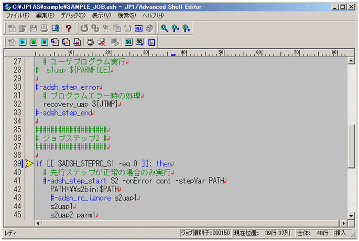Start debugging with the blue play icon
Screen dimensions: 359x241
23,42
